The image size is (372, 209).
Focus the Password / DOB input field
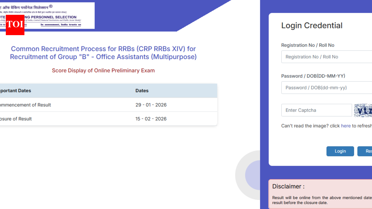(327, 88)
